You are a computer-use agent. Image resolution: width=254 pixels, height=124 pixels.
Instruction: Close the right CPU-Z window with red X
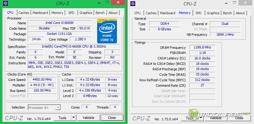pyautogui.click(x=245, y=3)
